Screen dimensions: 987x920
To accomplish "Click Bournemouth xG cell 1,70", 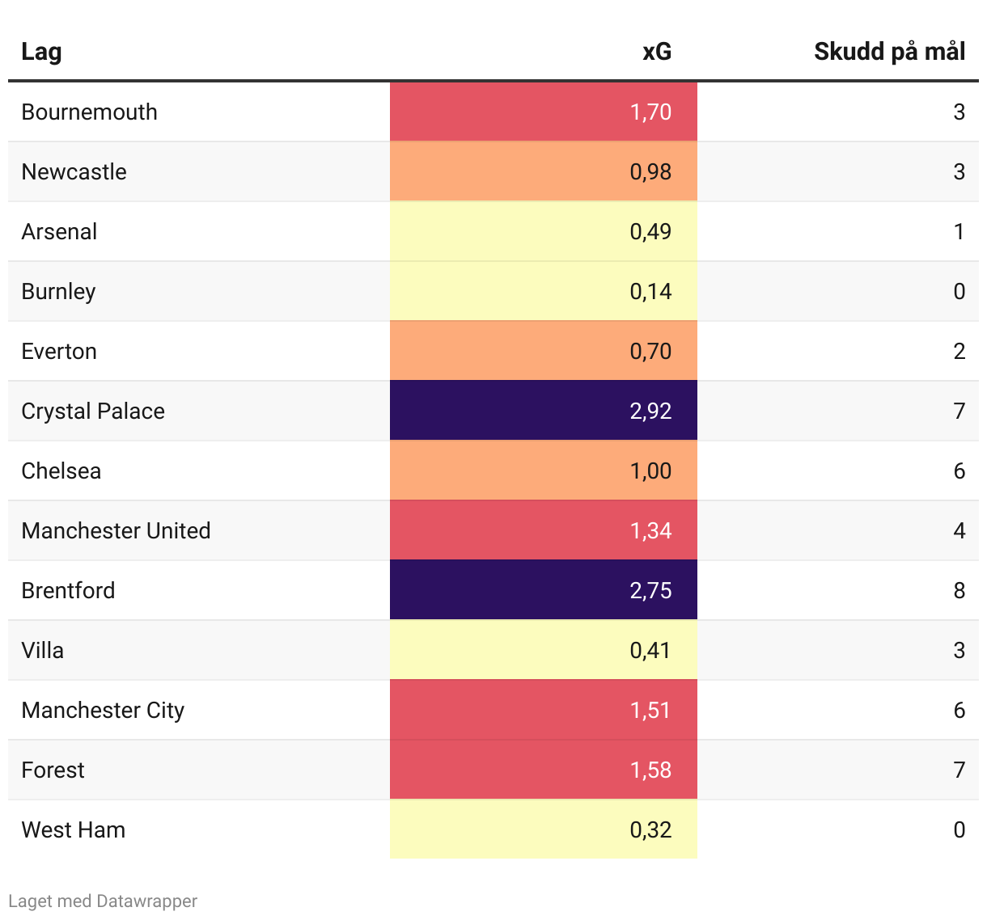I will (650, 112).
